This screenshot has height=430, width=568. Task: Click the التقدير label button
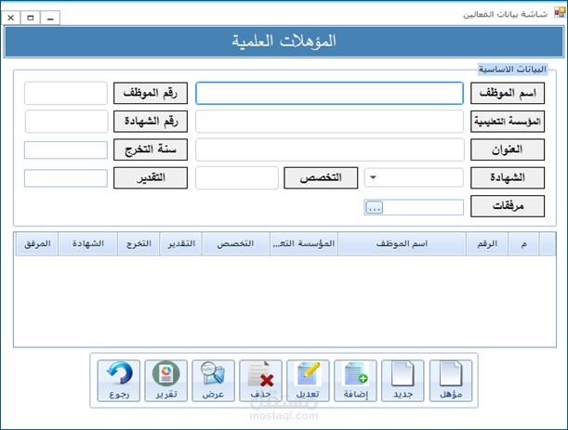tap(151, 177)
